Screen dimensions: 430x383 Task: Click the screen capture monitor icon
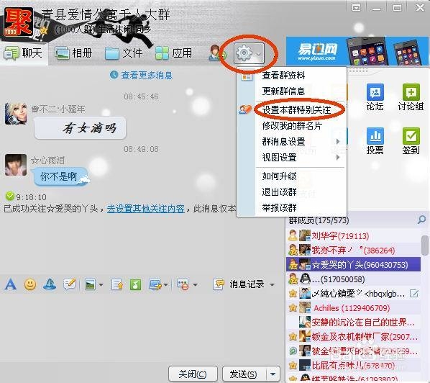pos(155,284)
